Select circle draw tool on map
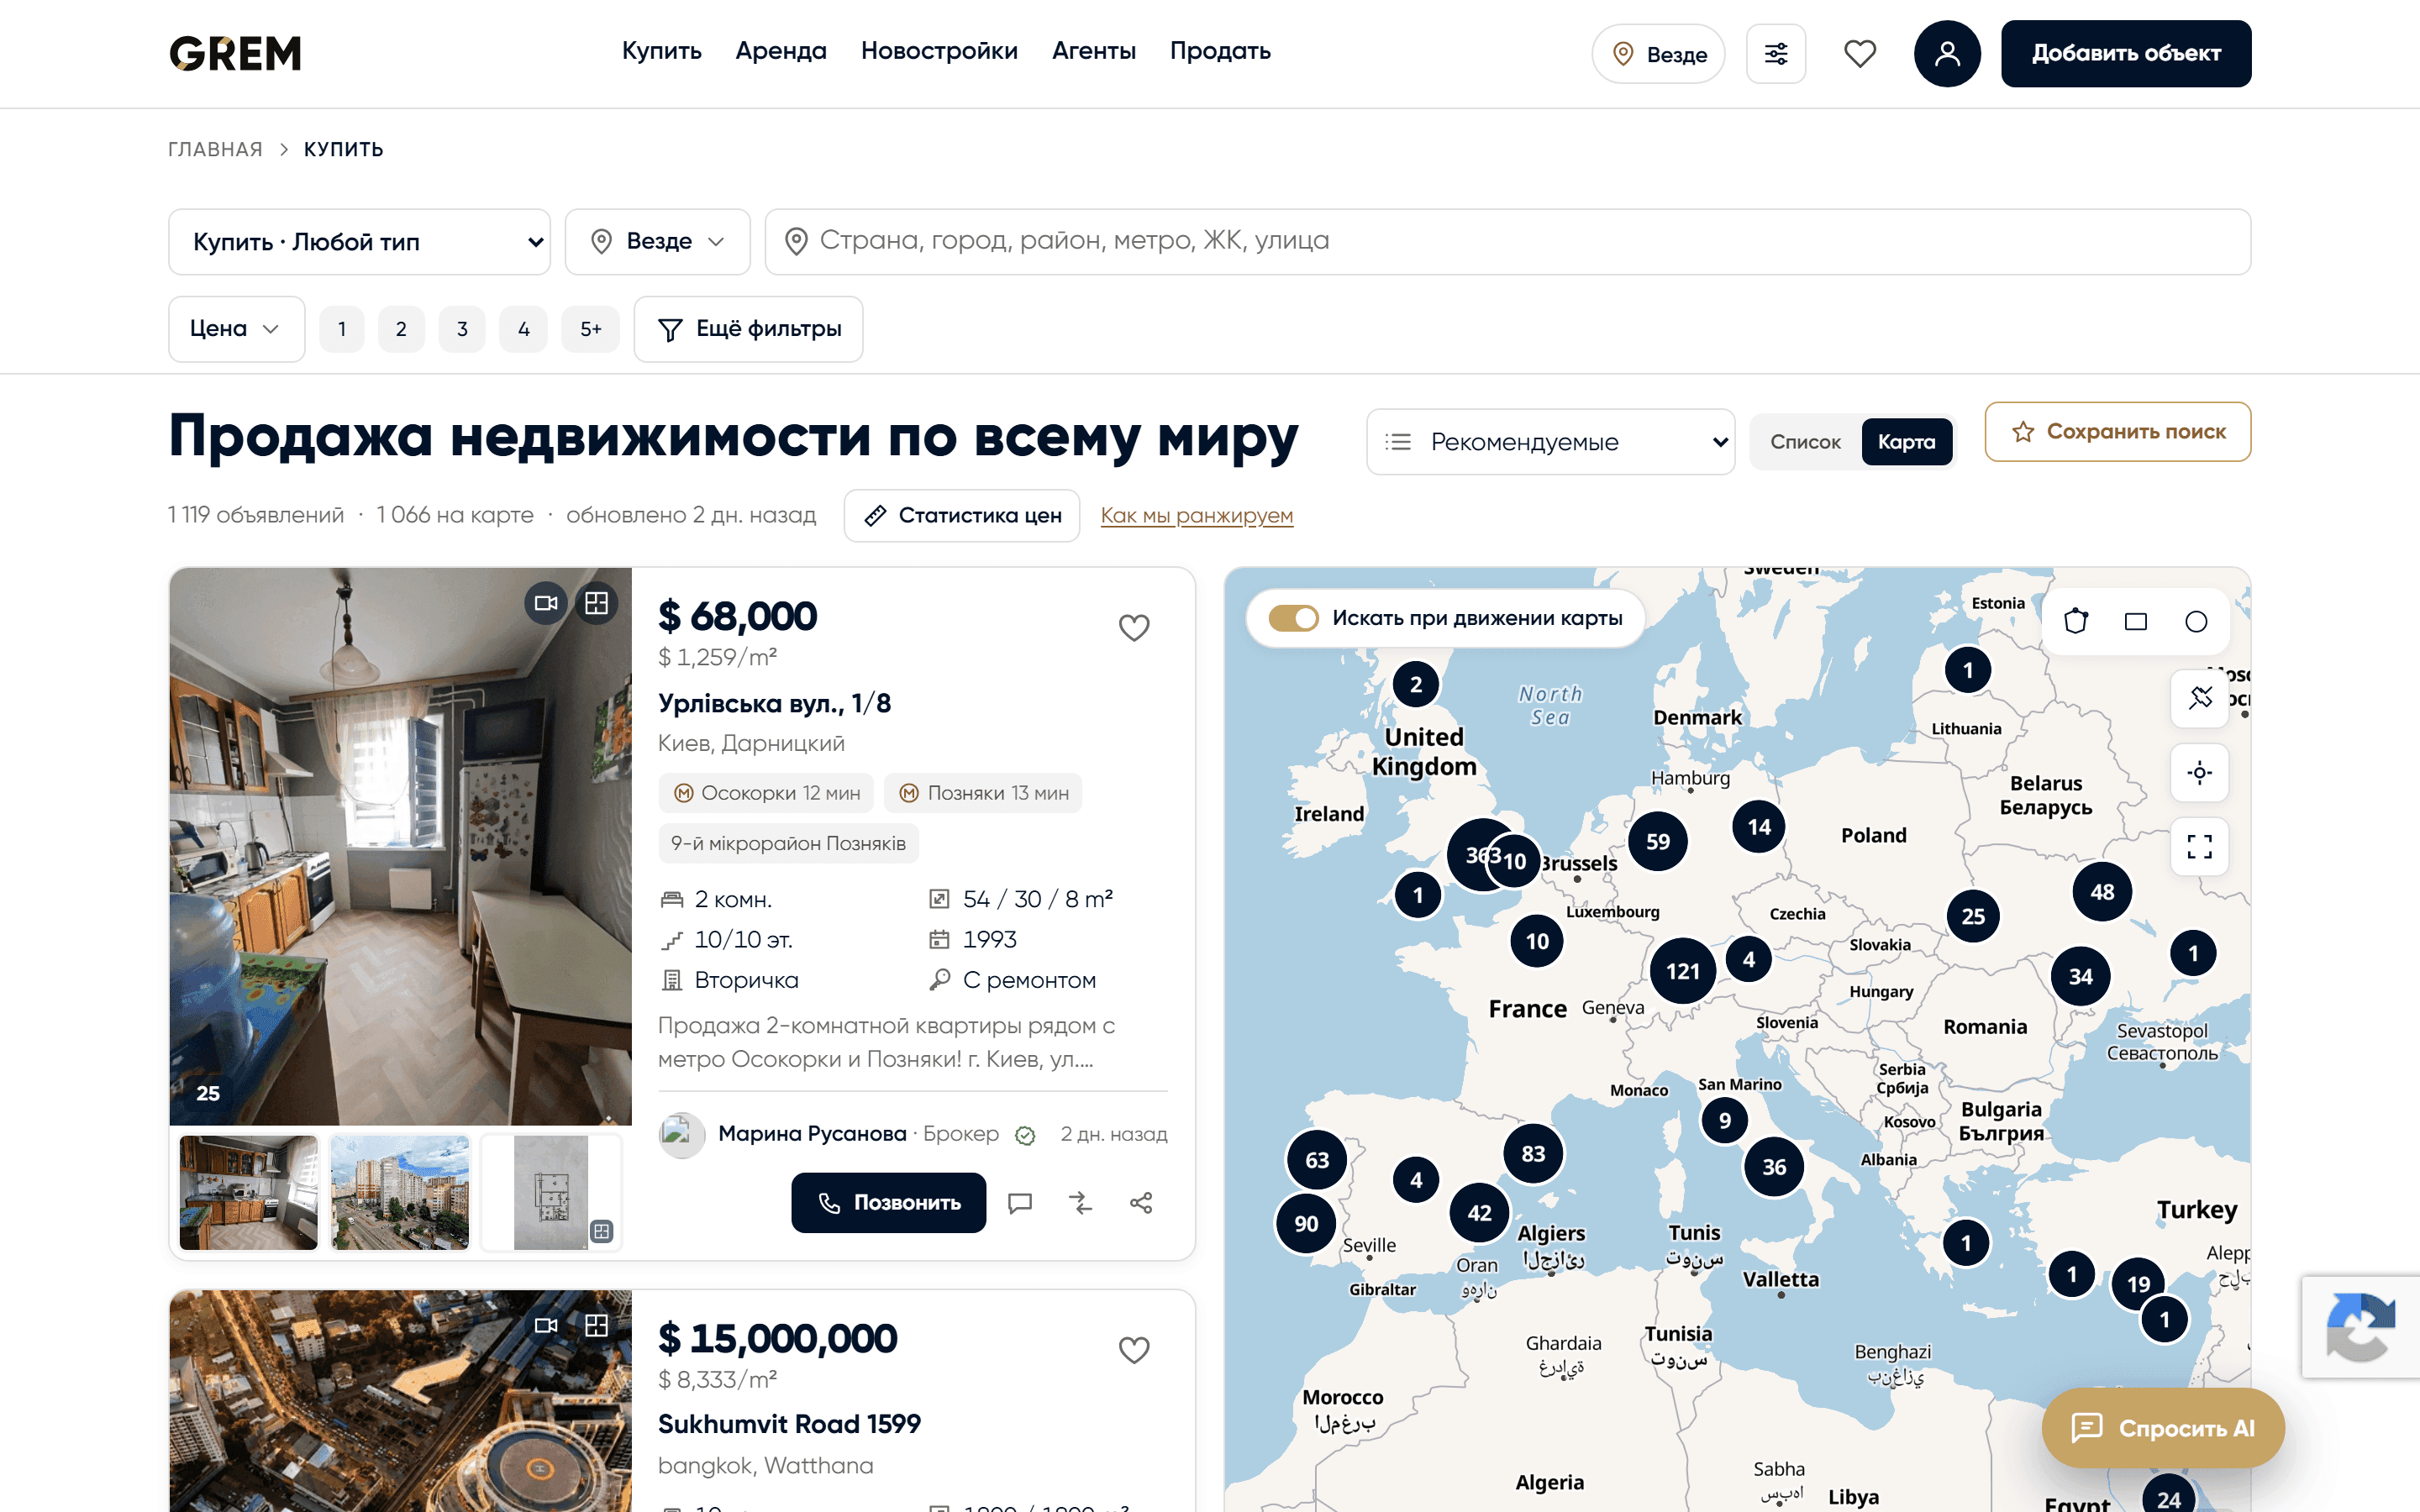Image resolution: width=2420 pixels, height=1512 pixels. pos(2196,621)
